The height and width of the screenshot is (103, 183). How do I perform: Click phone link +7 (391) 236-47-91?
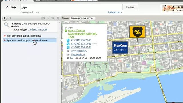coord(81,47)
